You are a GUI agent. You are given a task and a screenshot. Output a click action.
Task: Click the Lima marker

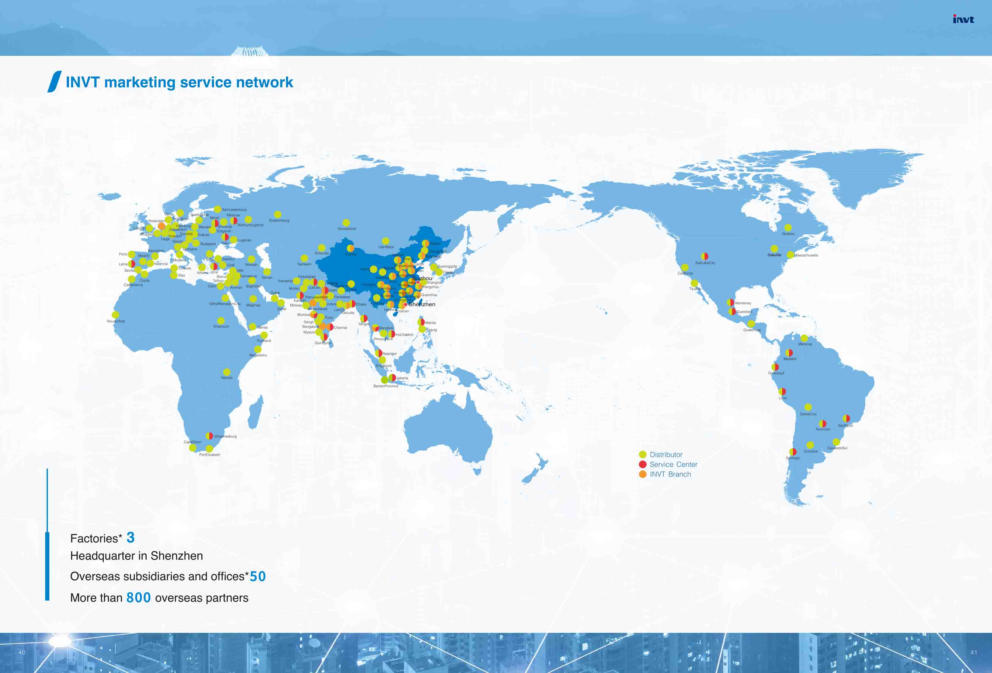point(782,391)
